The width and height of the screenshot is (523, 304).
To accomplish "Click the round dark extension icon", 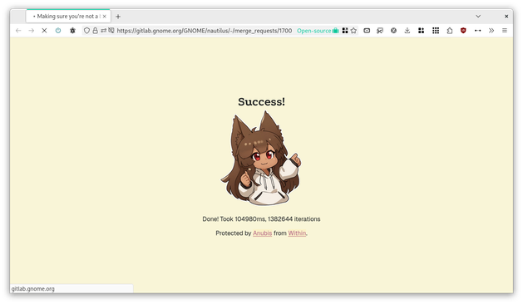I will tap(393, 31).
